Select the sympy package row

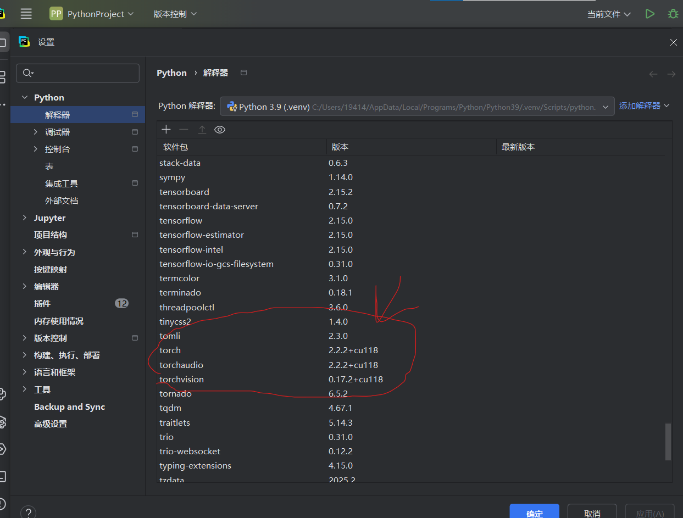[x=411, y=177]
